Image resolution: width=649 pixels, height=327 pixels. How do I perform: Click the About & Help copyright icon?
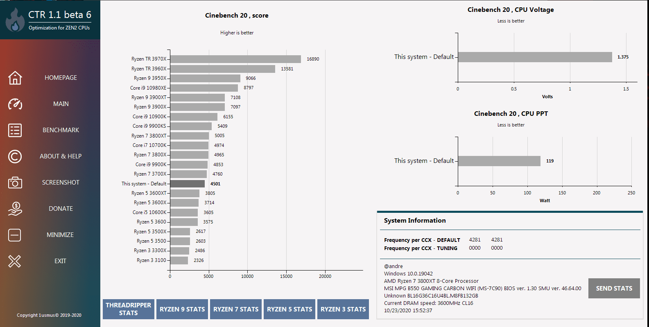(15, 156)
